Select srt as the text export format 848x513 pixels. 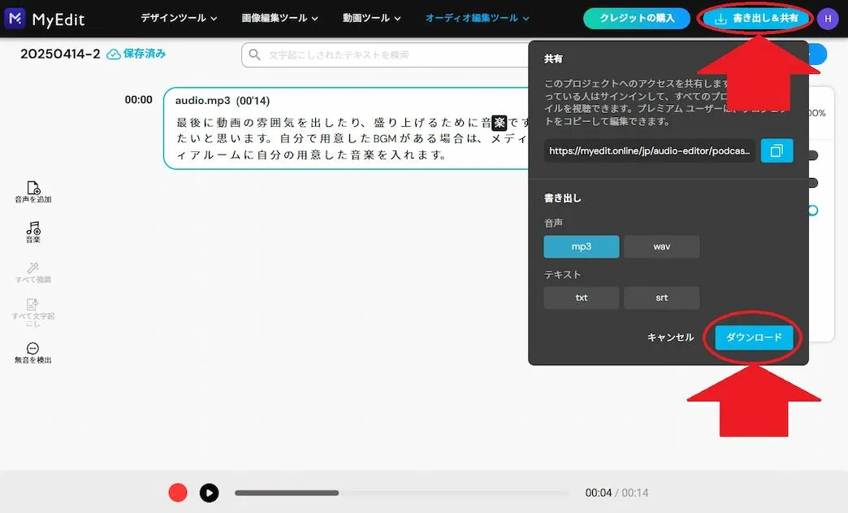pyautogui.click(x=661, y=298)
